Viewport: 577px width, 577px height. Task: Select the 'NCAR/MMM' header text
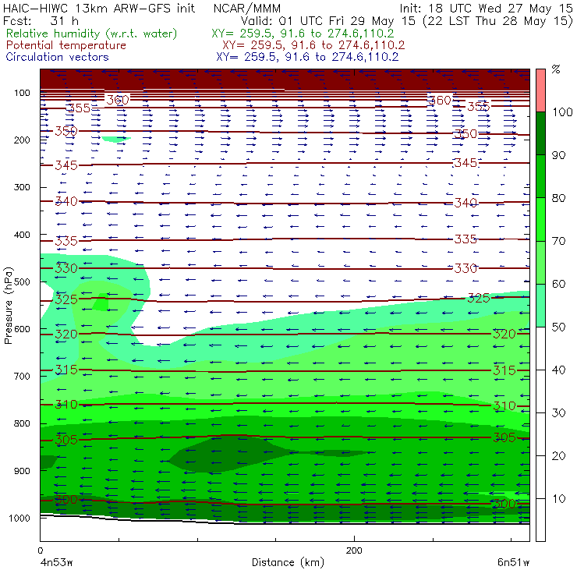[247, 9]
